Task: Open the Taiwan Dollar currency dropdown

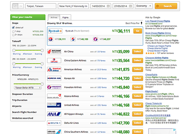Action: [28, 88]
